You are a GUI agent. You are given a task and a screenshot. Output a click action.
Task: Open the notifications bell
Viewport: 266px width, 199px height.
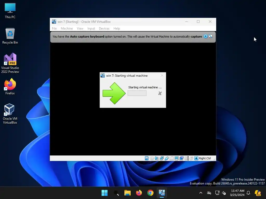coord(248,193)
